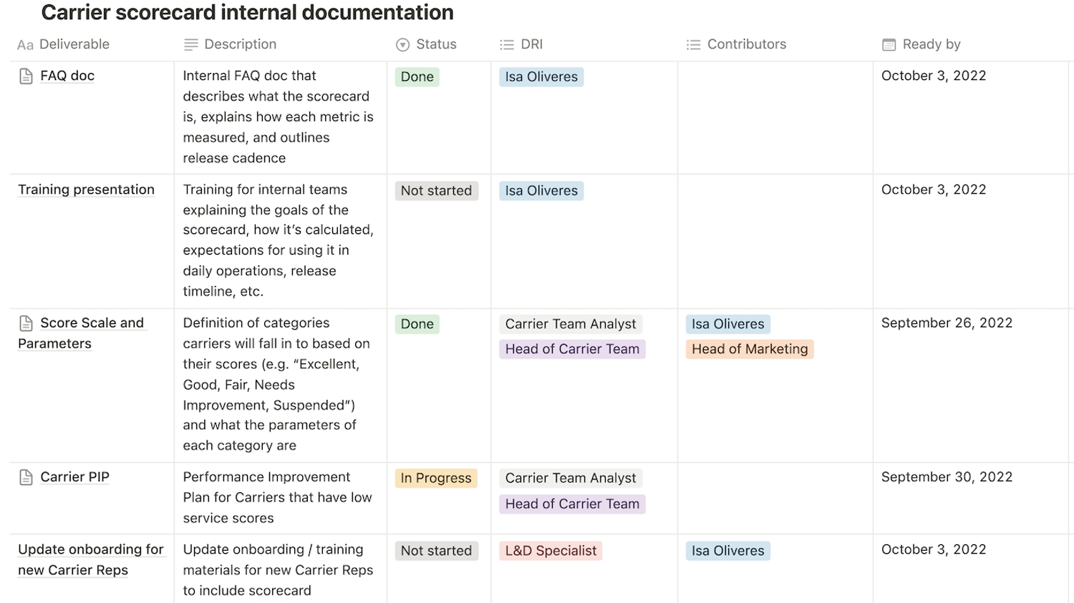1074x603 pixels.
Task: Click the page icon beside FAQ doc
Action: 25,74
